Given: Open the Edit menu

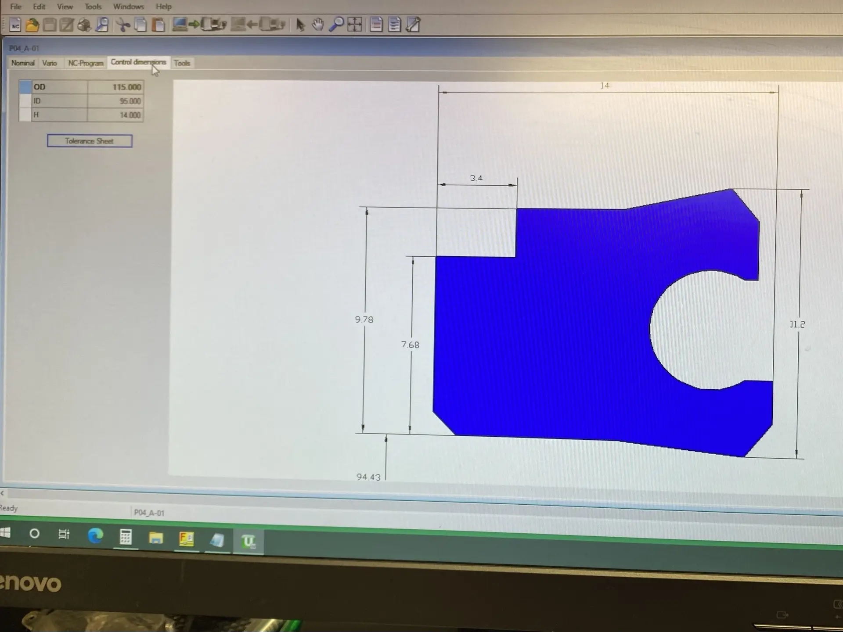Looking at the screenshot, I should 39,7.
